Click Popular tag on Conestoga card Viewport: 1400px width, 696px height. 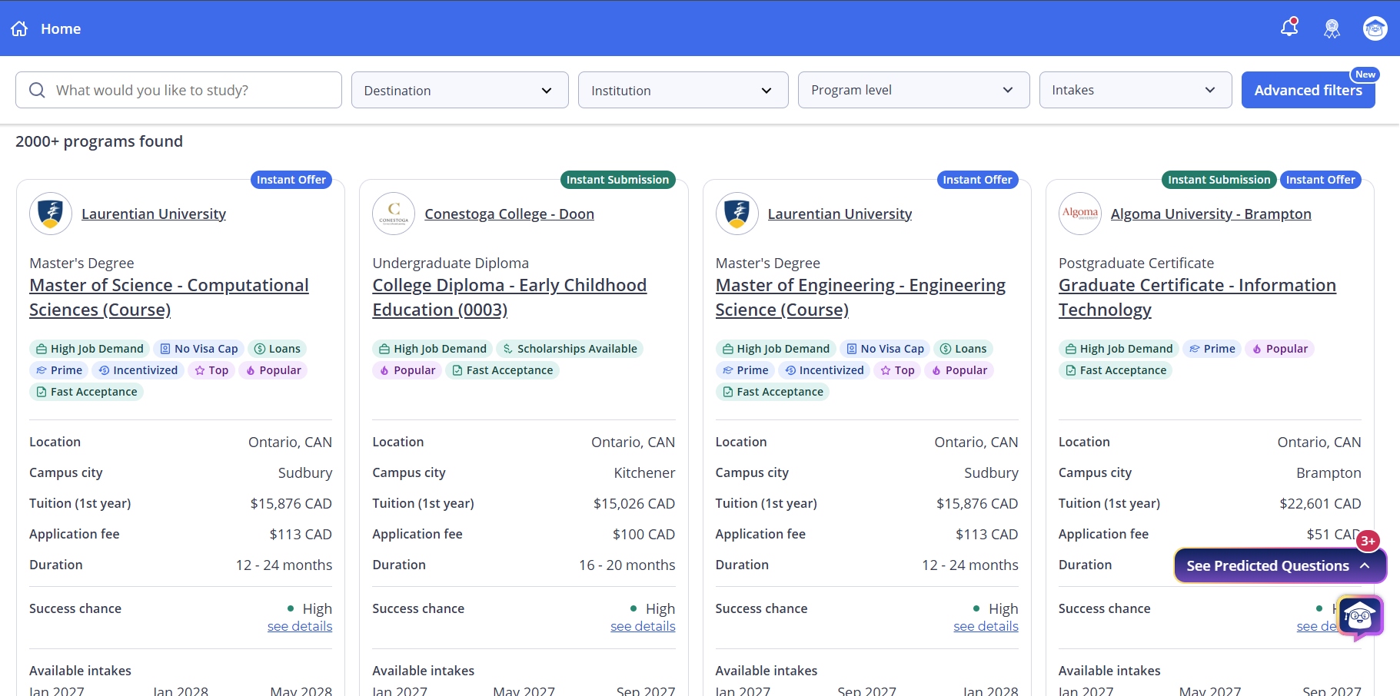(407, 370)
